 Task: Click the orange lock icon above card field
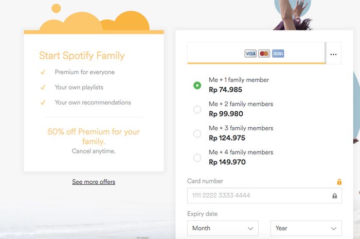[x=339, y=182]
